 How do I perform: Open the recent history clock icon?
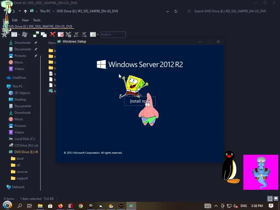coord(14,34)
